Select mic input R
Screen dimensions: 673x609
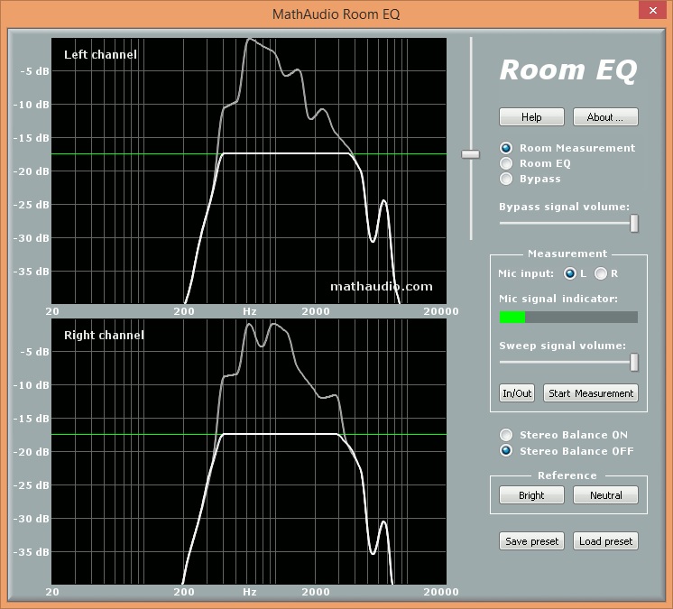(601, 273)
